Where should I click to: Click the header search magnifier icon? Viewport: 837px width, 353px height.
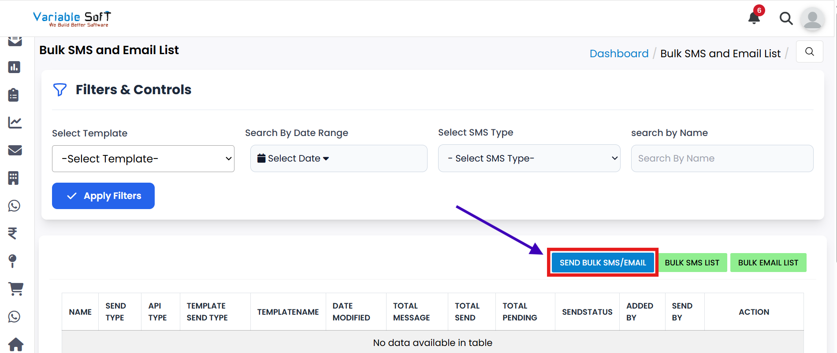(786, 18)
